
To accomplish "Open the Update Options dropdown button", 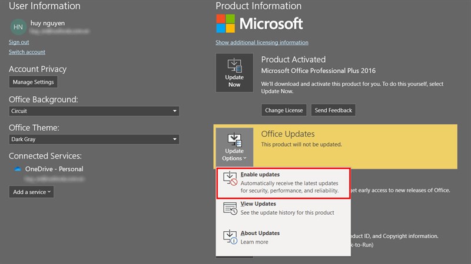I will pos(234,147).
